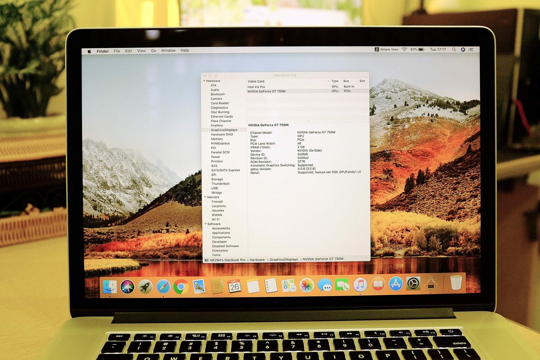Collapse the Network section triangle
The width and height of the screenshot is (540, 360).
205,197
